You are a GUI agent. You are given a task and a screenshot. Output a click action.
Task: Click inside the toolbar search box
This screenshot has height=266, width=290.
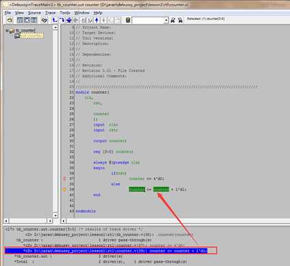[148, 21]
